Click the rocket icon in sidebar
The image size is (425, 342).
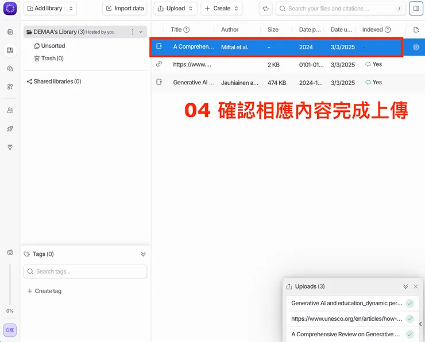(x=10, y=129)
